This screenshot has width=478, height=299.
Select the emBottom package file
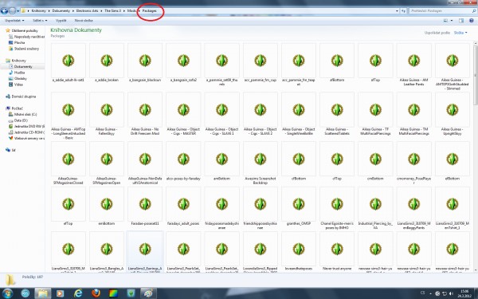pyautogui.click(x=107, y=207)
